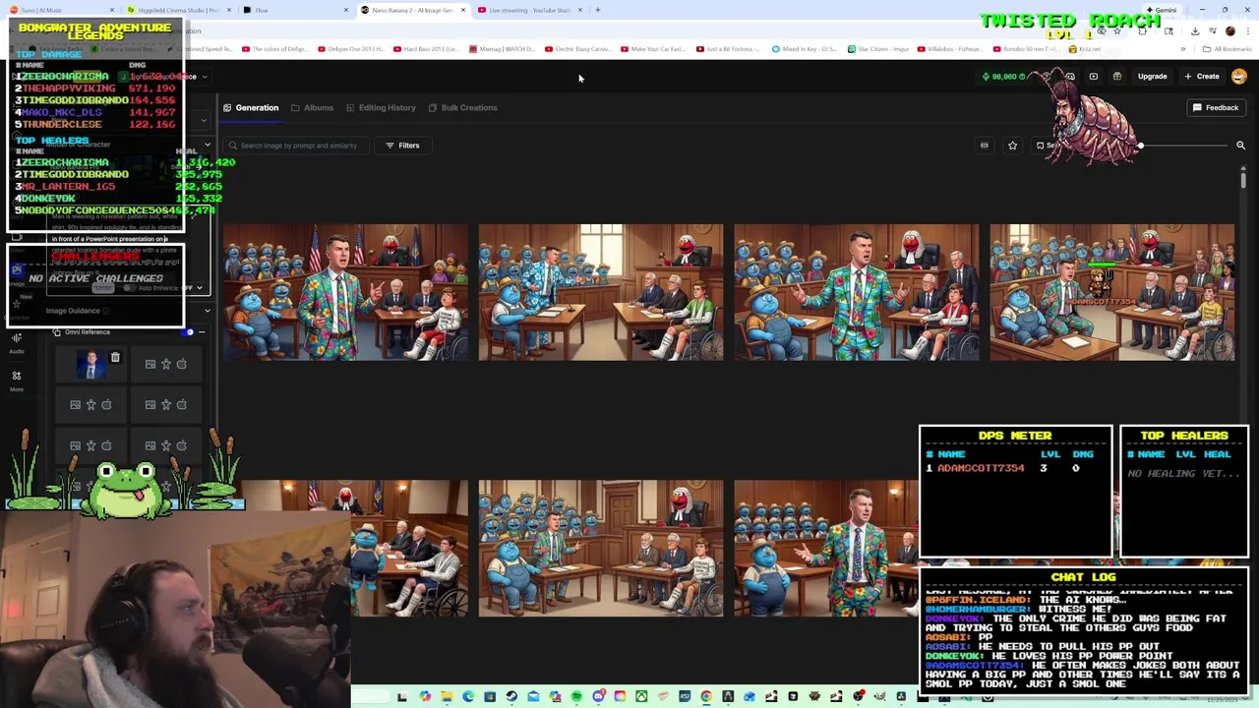Click style icon in third reference slot
This screenshot has height=708, width=1259.
click(x=107, y=404)
